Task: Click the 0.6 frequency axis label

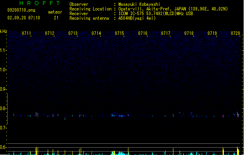Action: (3, 147)
